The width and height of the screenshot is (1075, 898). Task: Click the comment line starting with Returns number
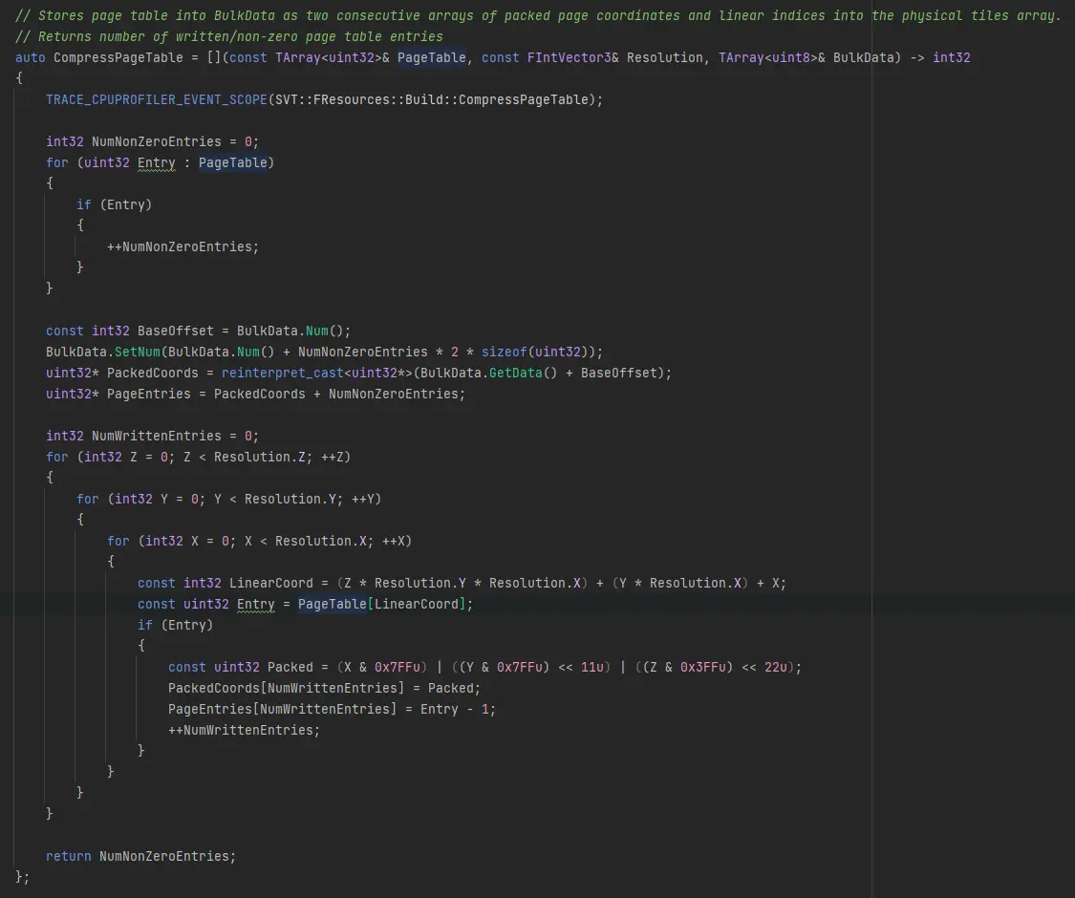click(x=229, y=36)
